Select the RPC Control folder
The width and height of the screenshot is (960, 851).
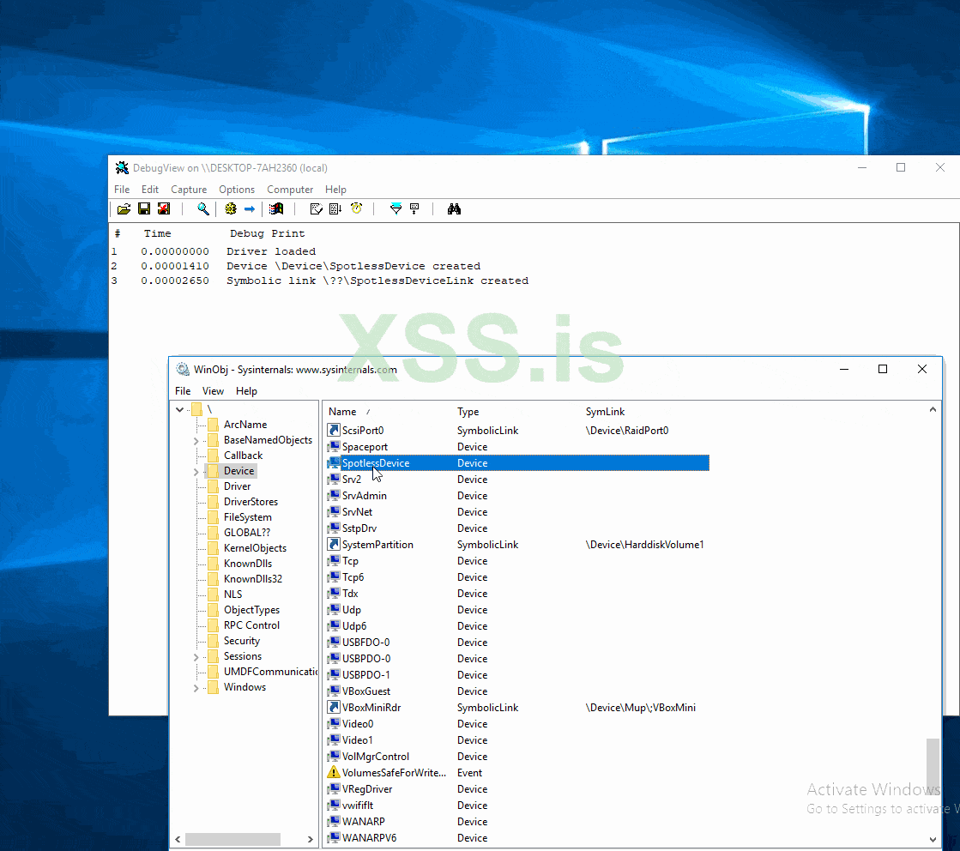coord(251,625)
